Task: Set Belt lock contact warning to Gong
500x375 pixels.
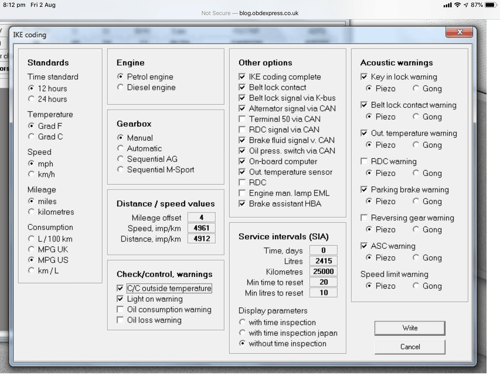Action: coord(416,117)
